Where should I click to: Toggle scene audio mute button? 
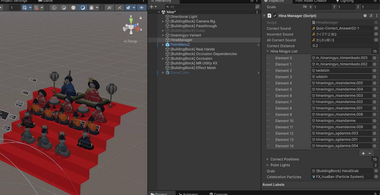coord(119,8)
